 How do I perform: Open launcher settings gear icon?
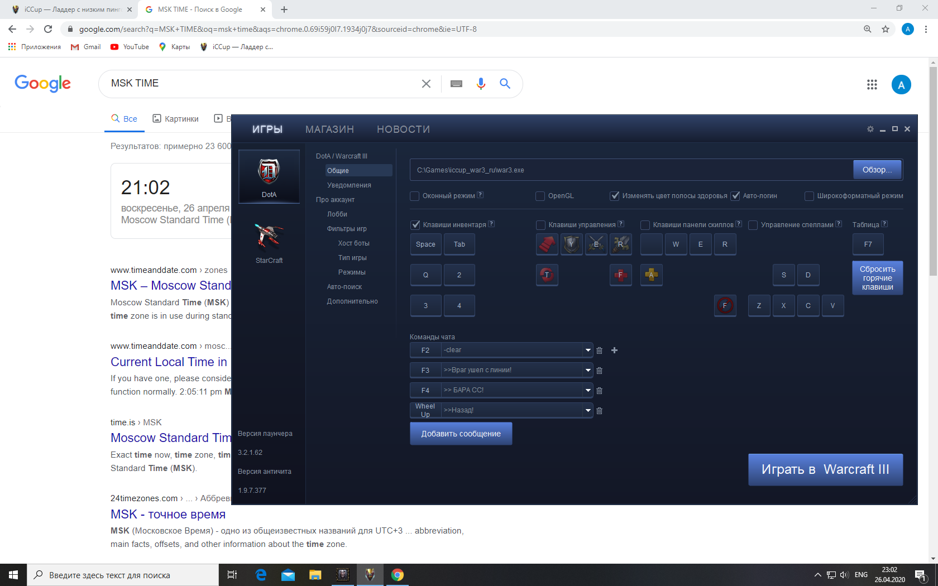click(x=870, y=129)
